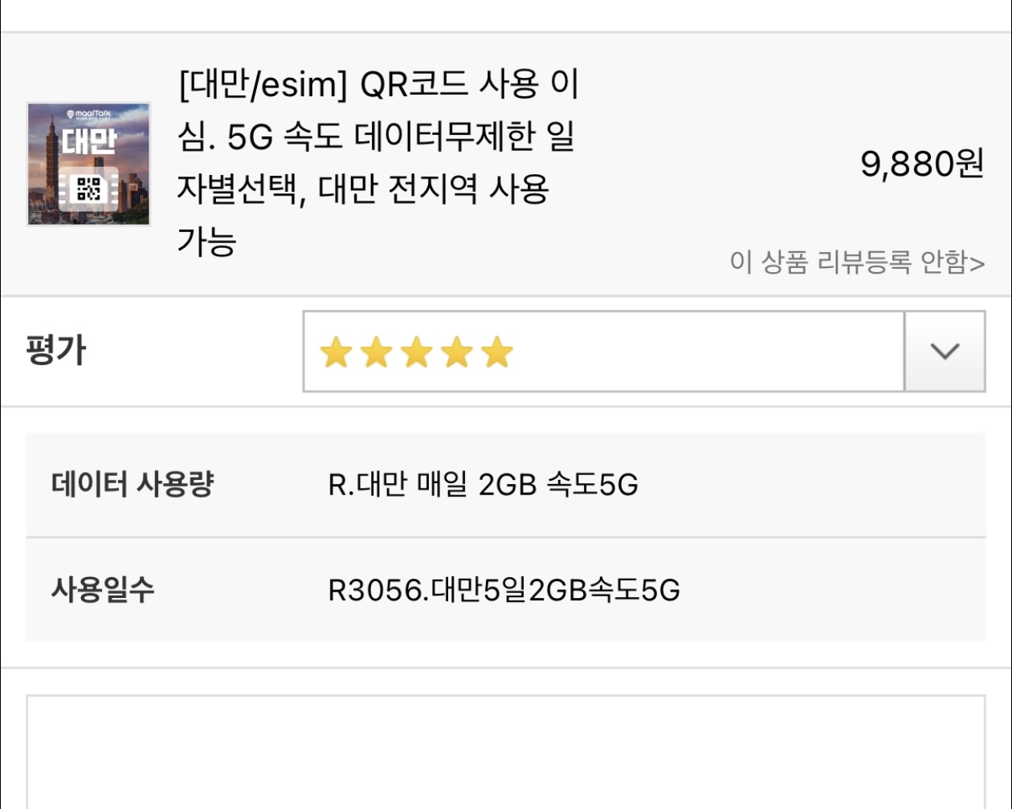The width and height of the screenshot is (1012, 809).
Task: Click inside the empty review text box
Action: click(506, 754)
